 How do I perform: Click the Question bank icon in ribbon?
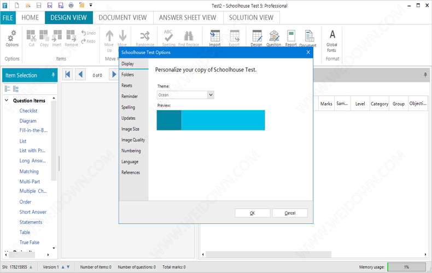[x=273, y=37]
